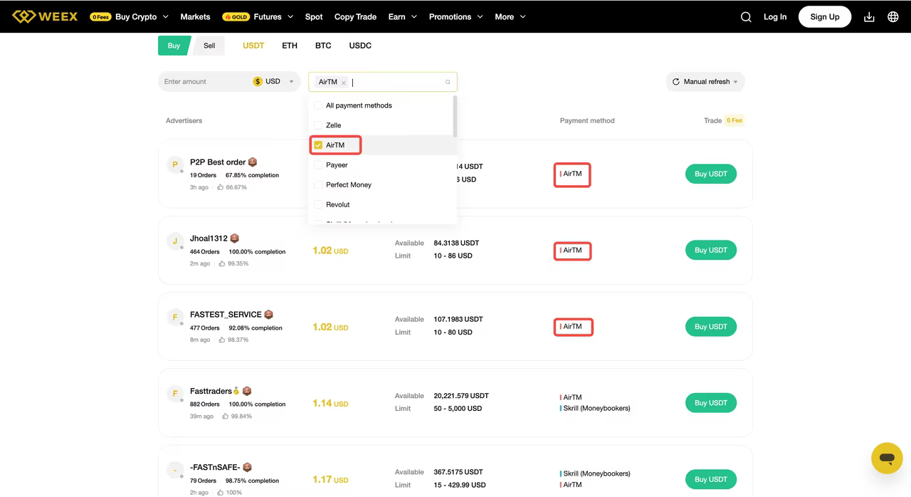Check the Payeer payment option
The image size is (911, 497).
[318, 165]
